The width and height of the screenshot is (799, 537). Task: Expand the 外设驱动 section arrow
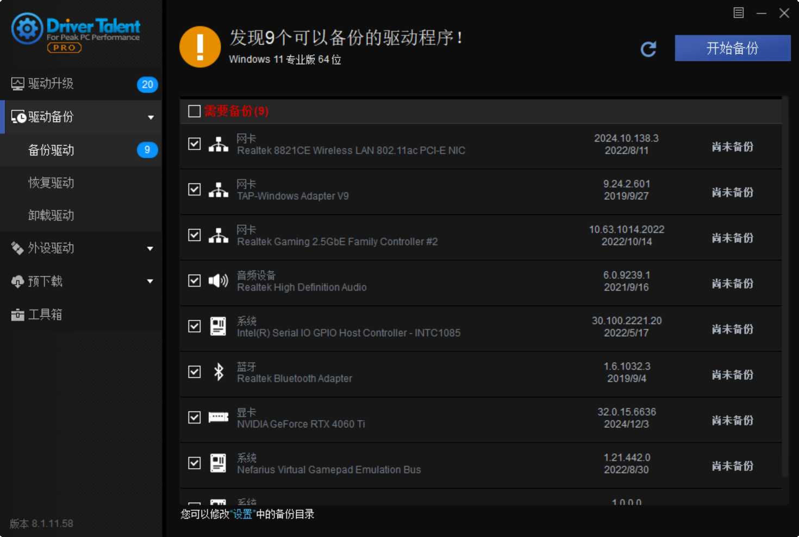pos(150,249)
